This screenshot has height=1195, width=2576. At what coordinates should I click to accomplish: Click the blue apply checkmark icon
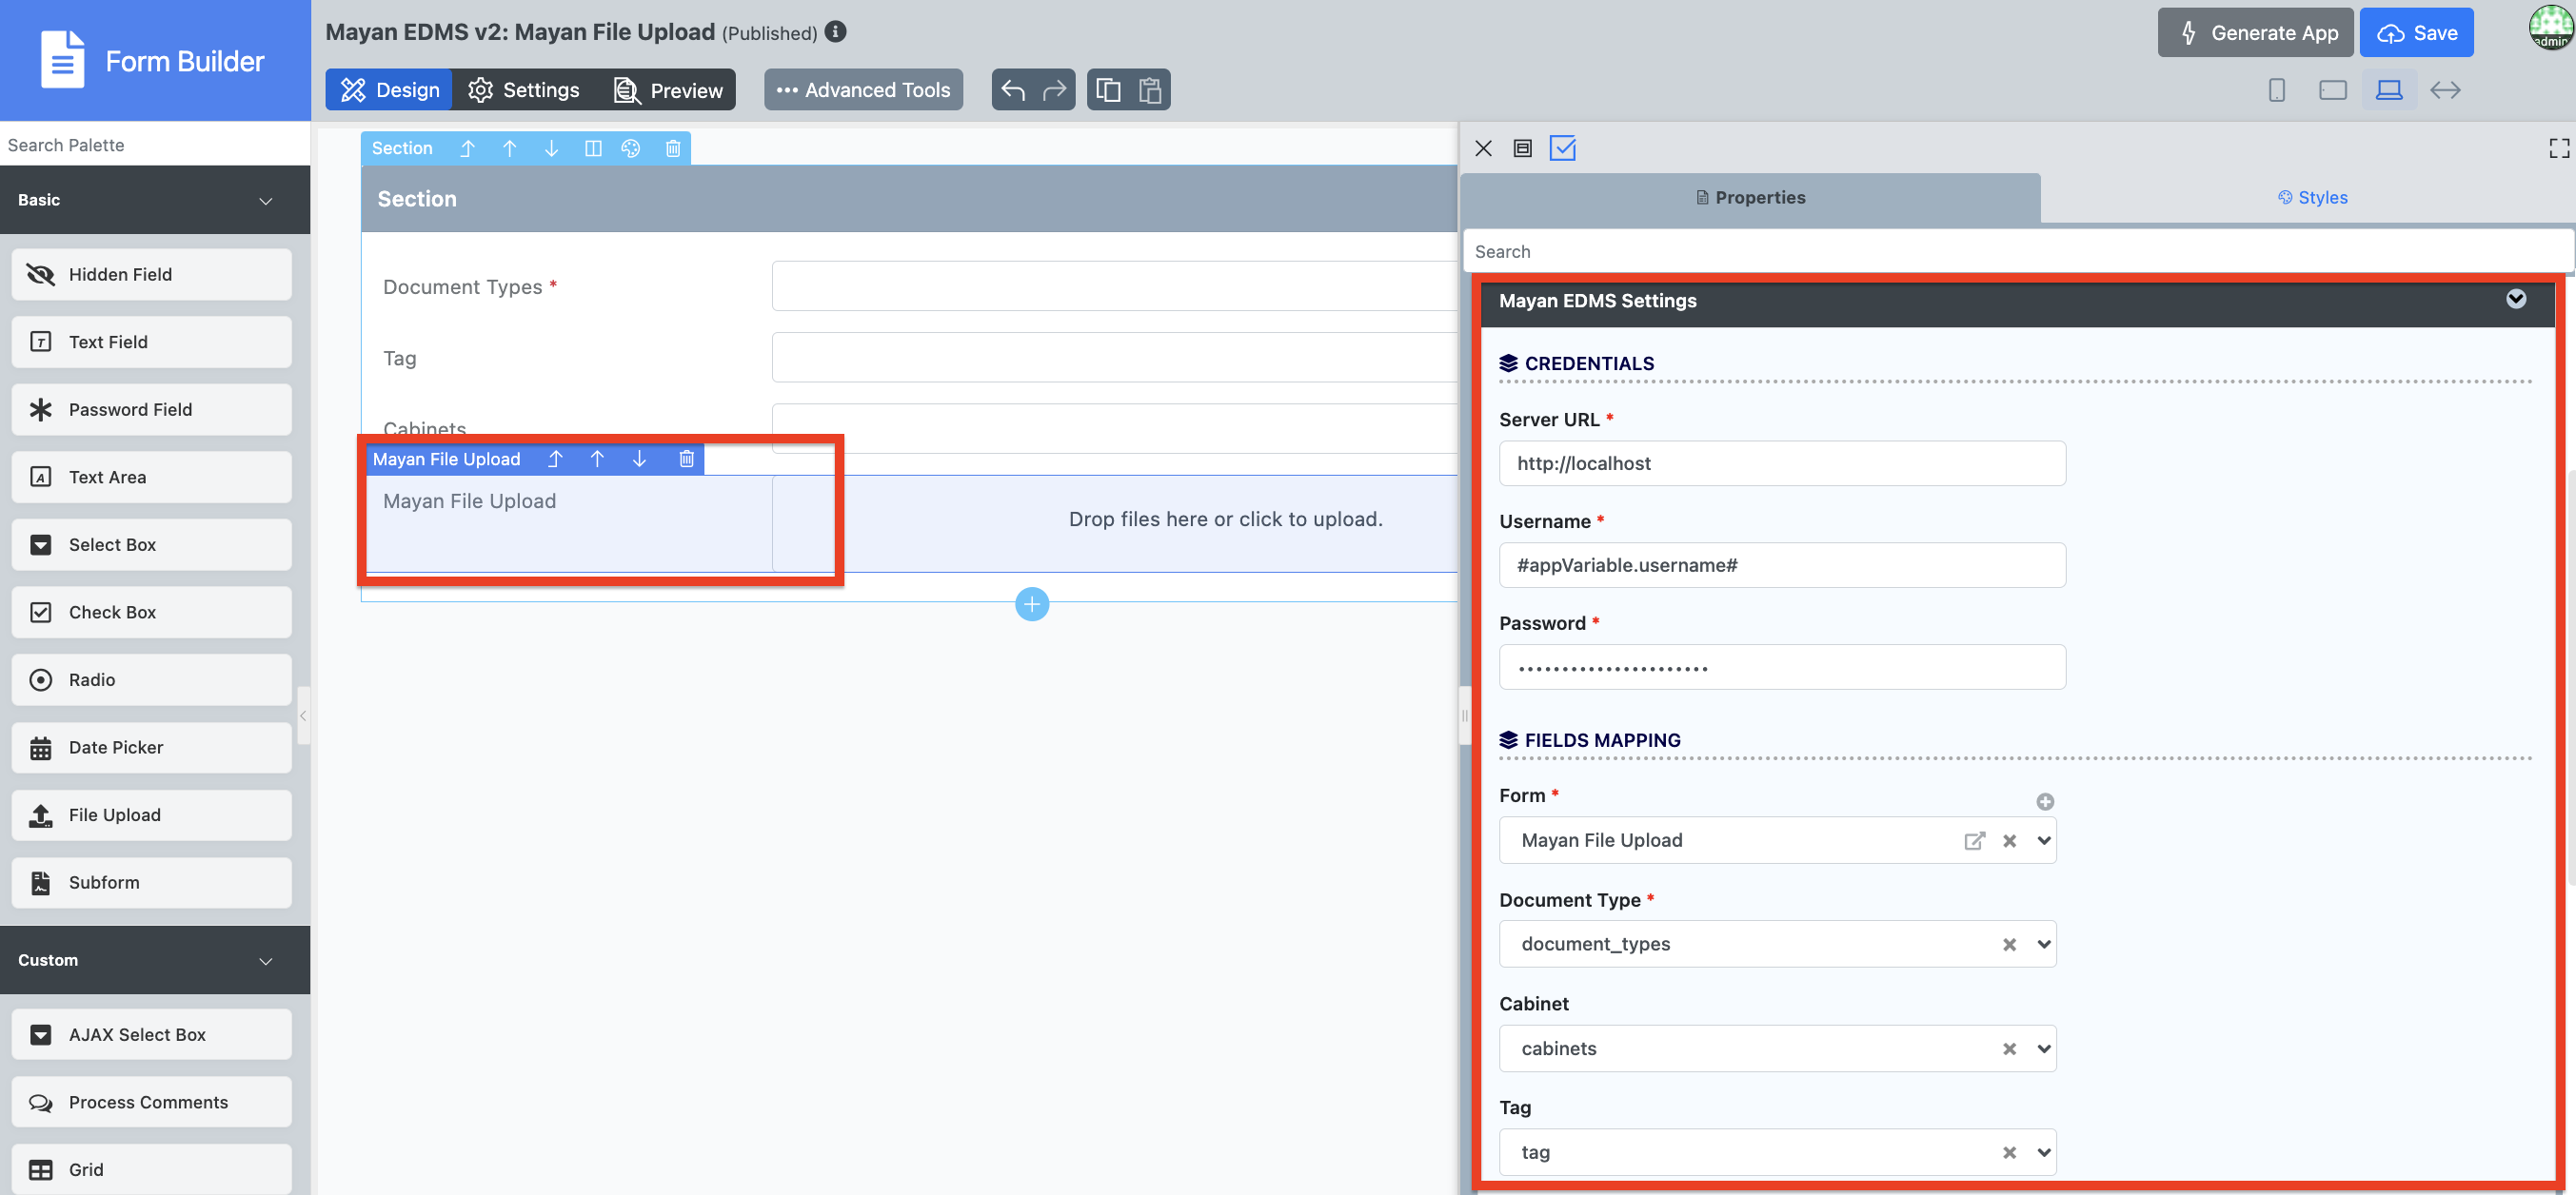(1563, 148)
